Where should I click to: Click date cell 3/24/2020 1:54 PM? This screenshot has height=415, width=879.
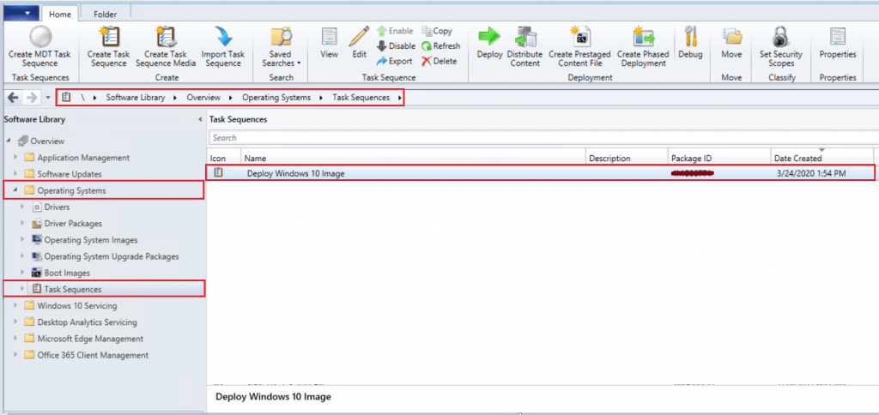pyautogui.click(x=809, y=173)
